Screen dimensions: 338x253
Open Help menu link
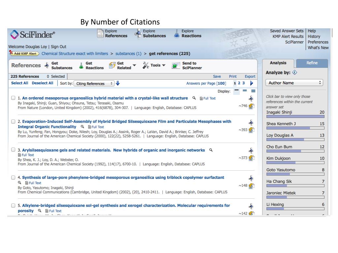click(x=312, y=31)
